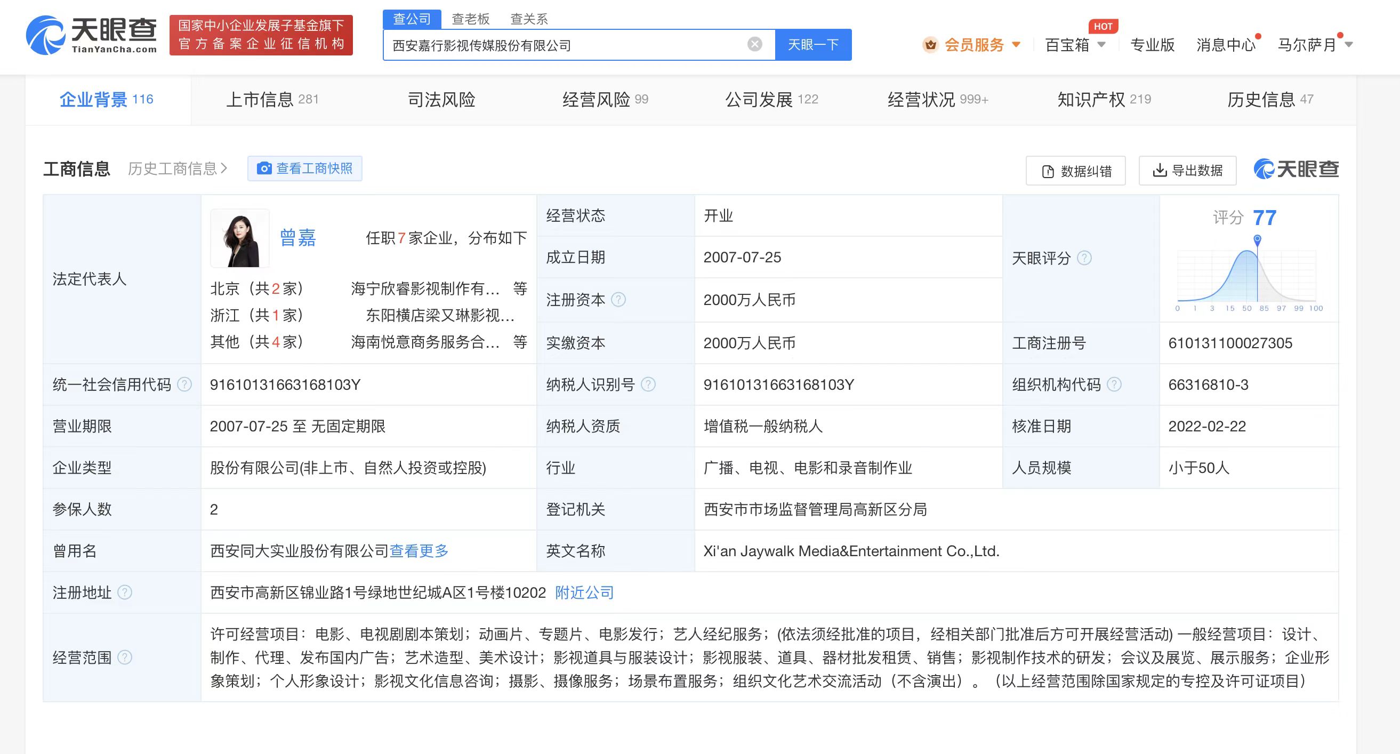Open help icon beside 注册地址
The image size is (1400, 754).
[125, 592]
